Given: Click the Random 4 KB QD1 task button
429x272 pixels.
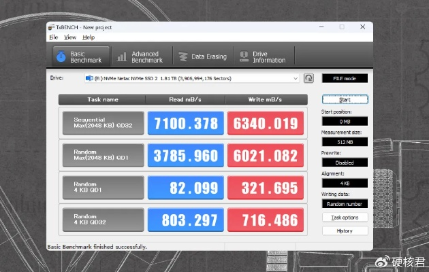Looking at the screenshot, I should click(x=103, y=188).
